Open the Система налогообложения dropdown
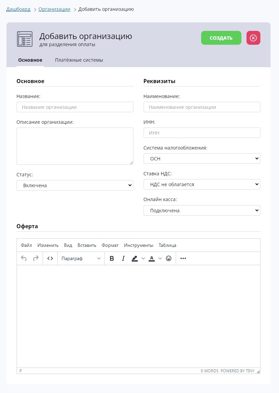This screenshot has width=279, height=393. point(202,159)
